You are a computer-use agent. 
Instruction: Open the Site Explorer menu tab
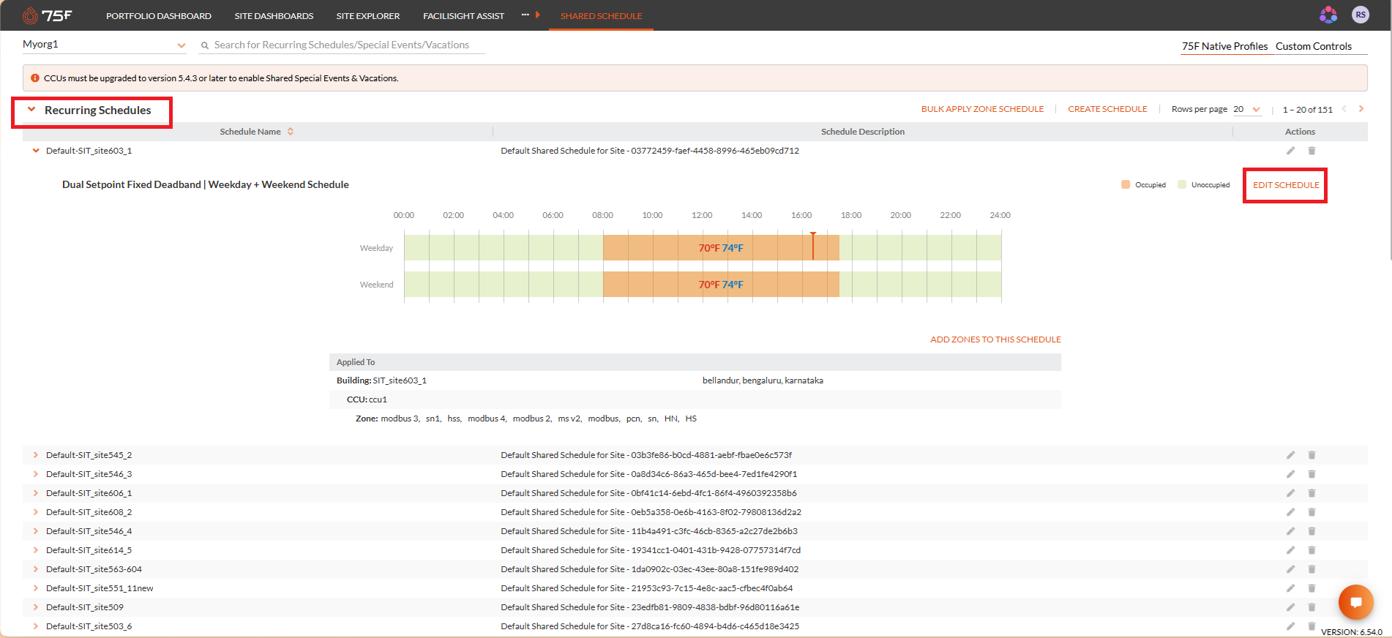pyautogui.click(x=368, y=15)
